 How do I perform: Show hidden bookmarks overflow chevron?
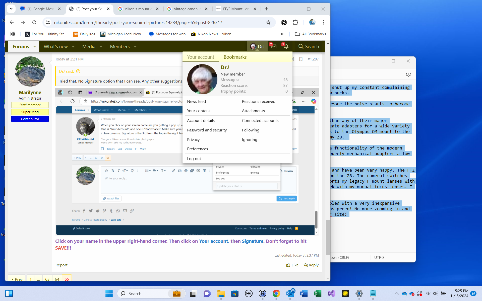coord(282,34)
